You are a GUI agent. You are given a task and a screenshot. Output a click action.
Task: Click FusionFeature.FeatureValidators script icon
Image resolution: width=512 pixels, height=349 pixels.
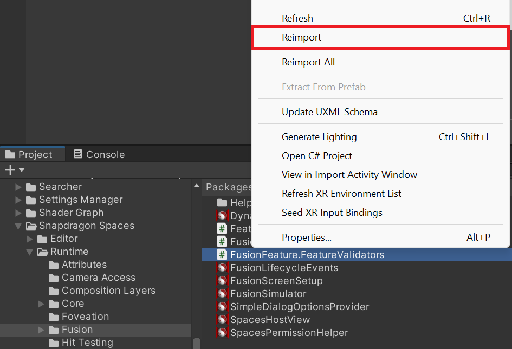click(222, 255)
